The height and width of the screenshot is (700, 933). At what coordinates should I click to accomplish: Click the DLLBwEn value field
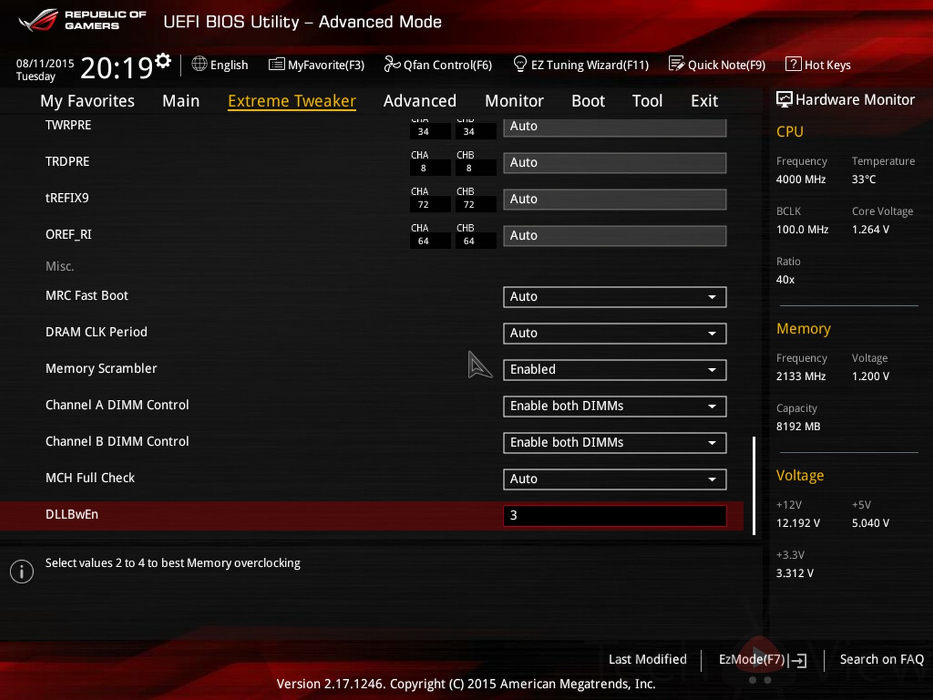[x=614, y=515]
